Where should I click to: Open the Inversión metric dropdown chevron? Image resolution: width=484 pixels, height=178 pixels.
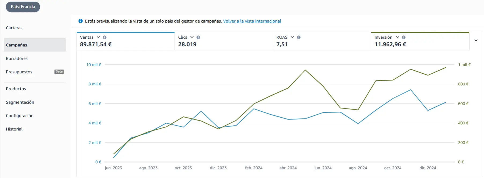click(397, 37)
